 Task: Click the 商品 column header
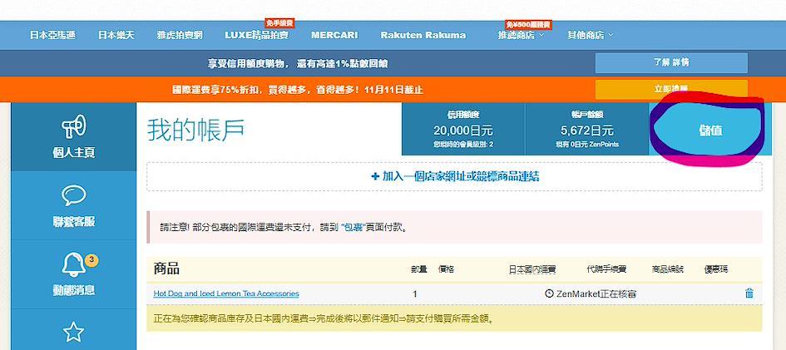pyautogui.click(x=166, y=269)
